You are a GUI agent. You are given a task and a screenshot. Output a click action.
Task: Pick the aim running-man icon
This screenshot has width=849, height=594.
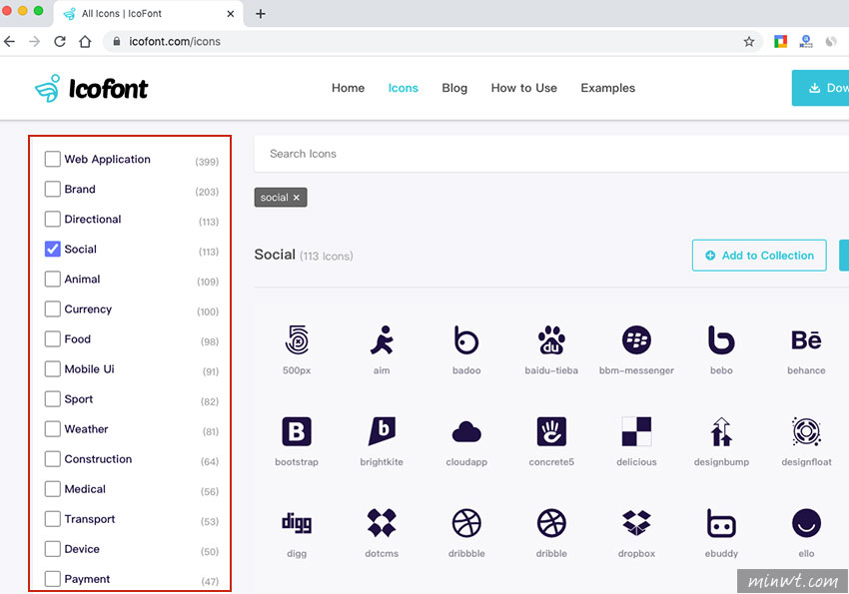point(382,340)
